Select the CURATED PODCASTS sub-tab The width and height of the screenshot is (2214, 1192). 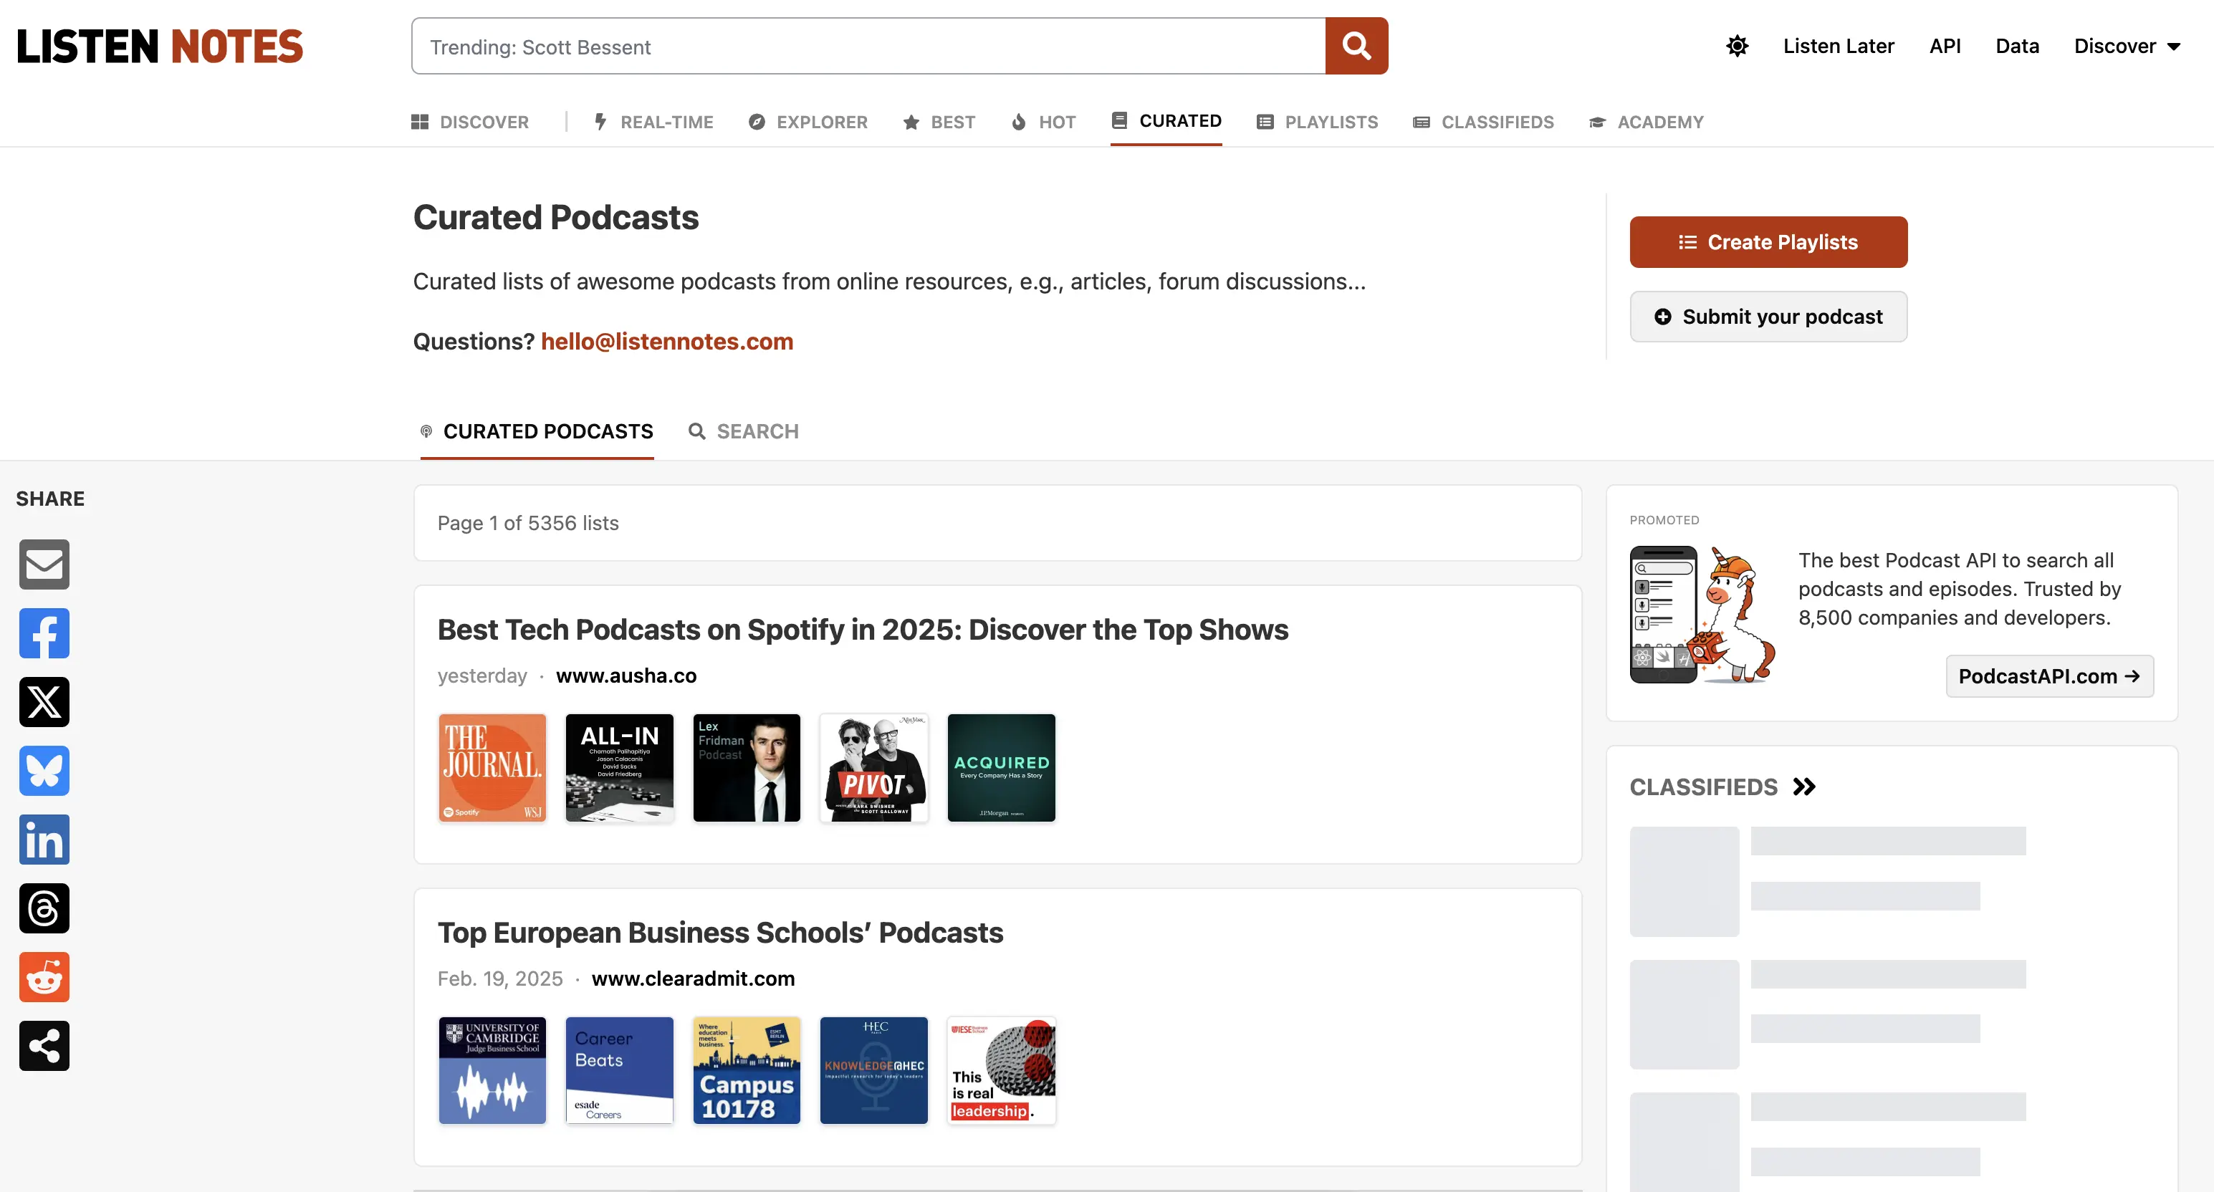537,431
